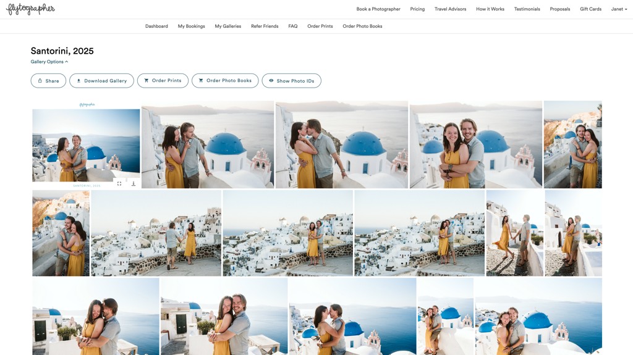
Task: Open How it Works page
Action: (490, 9)
